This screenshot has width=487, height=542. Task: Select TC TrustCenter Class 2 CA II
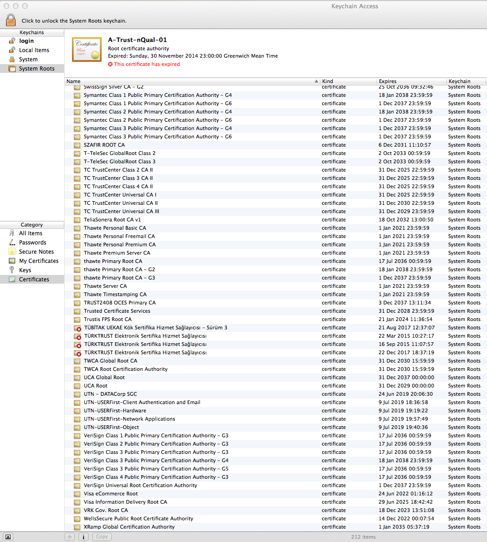click(275, 170)
